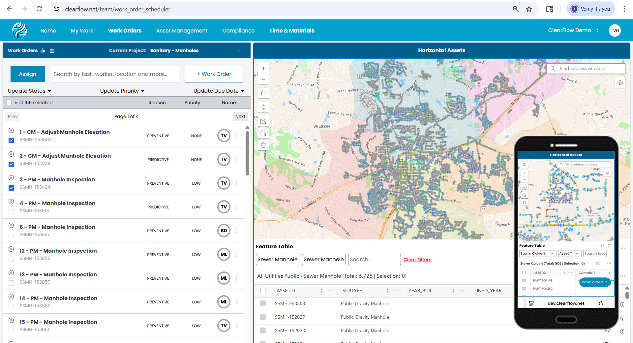Sort the ASSETID column

coord(321,291)
